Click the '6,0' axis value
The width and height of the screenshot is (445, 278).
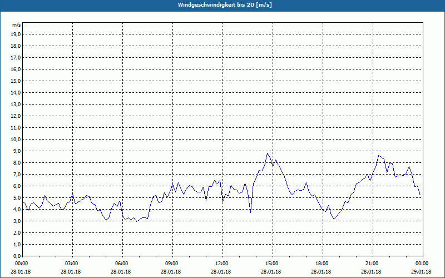[x=17, y=186]
